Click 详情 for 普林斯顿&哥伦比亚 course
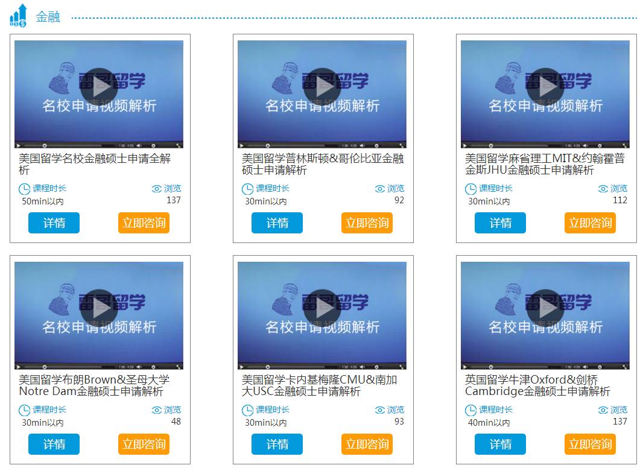 277,223
